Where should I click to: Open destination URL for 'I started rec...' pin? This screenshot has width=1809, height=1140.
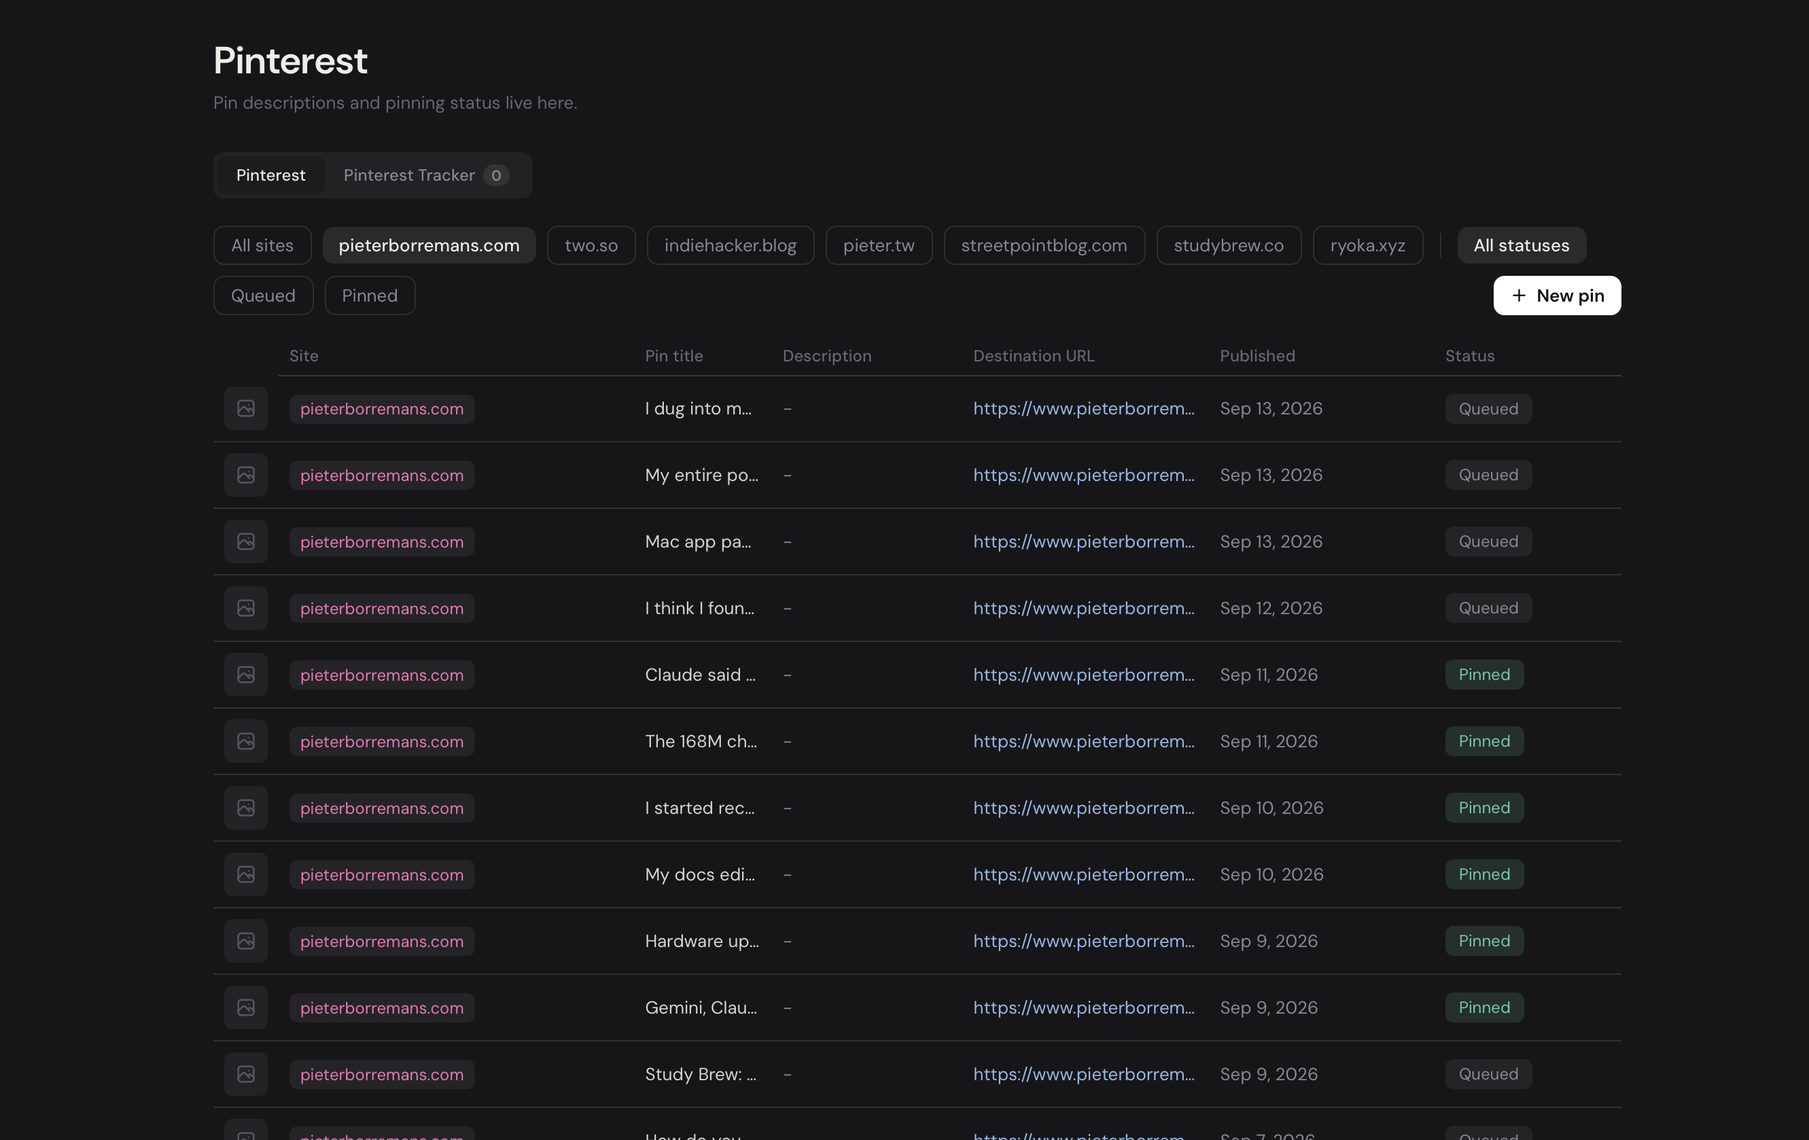(1083, 808)
